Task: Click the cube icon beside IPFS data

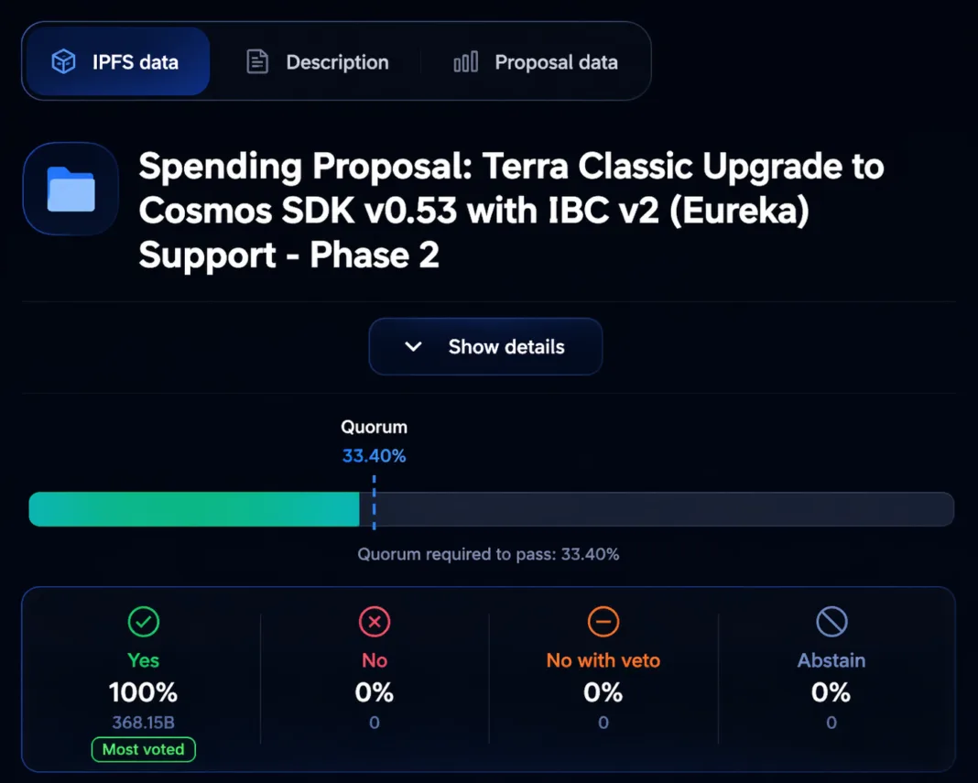Action: (63, 62)
